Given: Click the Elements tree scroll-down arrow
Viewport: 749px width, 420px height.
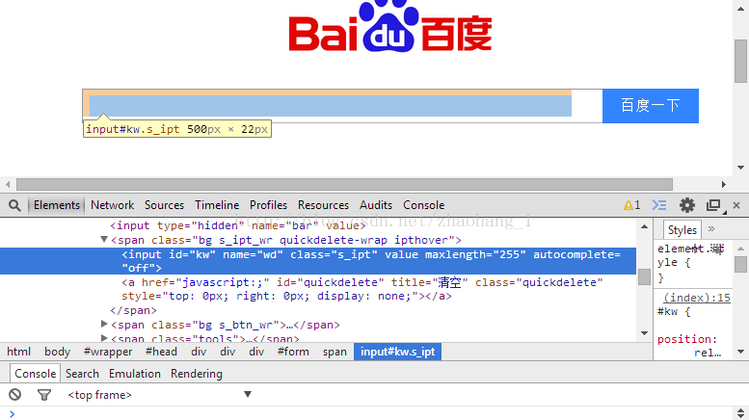Looking at the screenshot, I should pos(644,333).
